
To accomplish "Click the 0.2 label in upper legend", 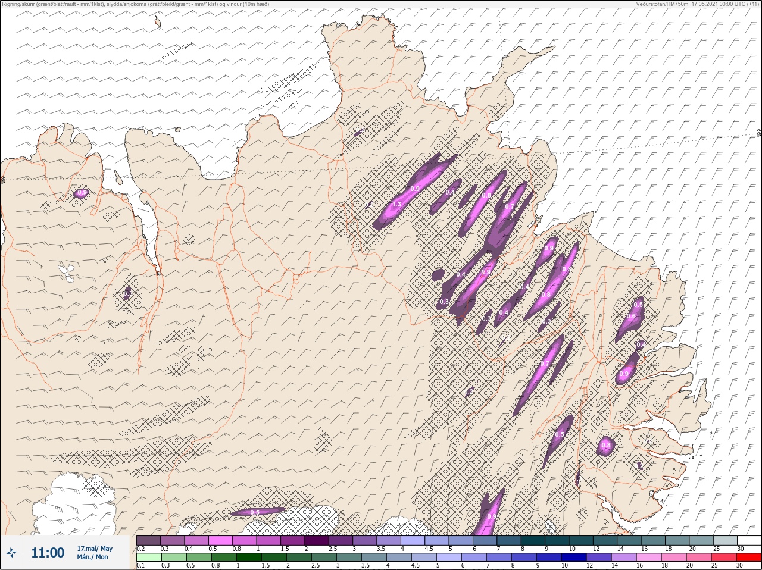I will pyautogui.click(x=140, y=549).
